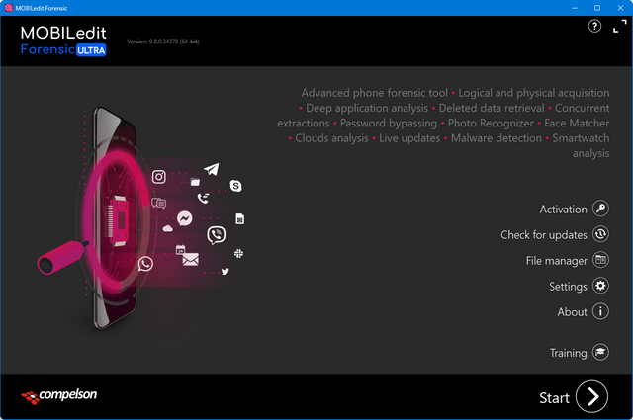The height and width of the screenshot is (420, 633).
Task: Click the About info icon
Action: [600, 311]
